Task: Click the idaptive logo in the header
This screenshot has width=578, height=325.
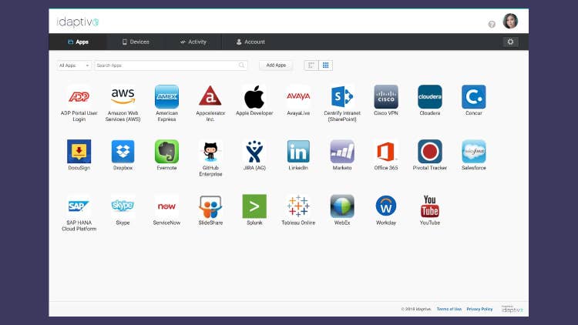Action: (x=78, y=22)
